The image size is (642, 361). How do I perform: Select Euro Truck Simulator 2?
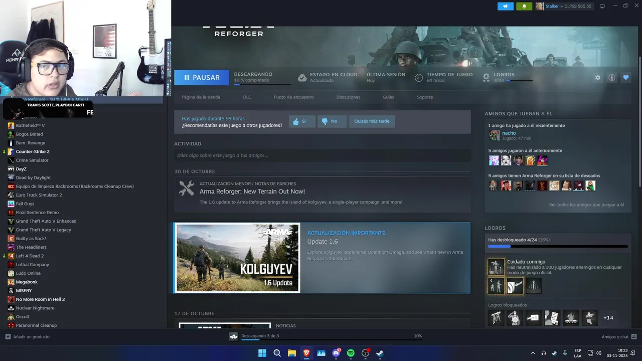tap(39, 195)
